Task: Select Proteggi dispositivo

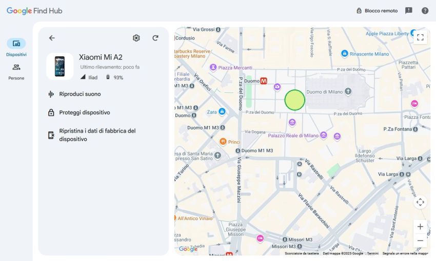Action: tap(79, 113)
